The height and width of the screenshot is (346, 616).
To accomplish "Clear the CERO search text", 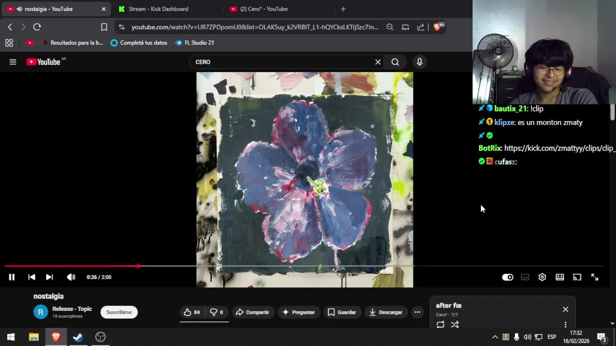I will [378, 62].
